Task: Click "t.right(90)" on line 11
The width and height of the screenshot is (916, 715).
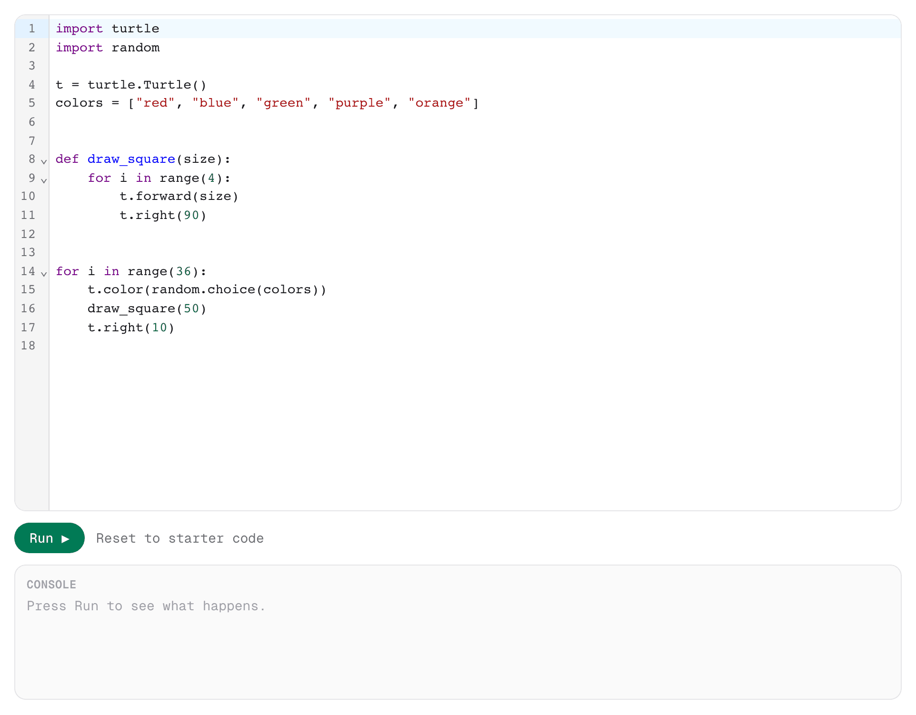Action: click(x=163, y=215)
